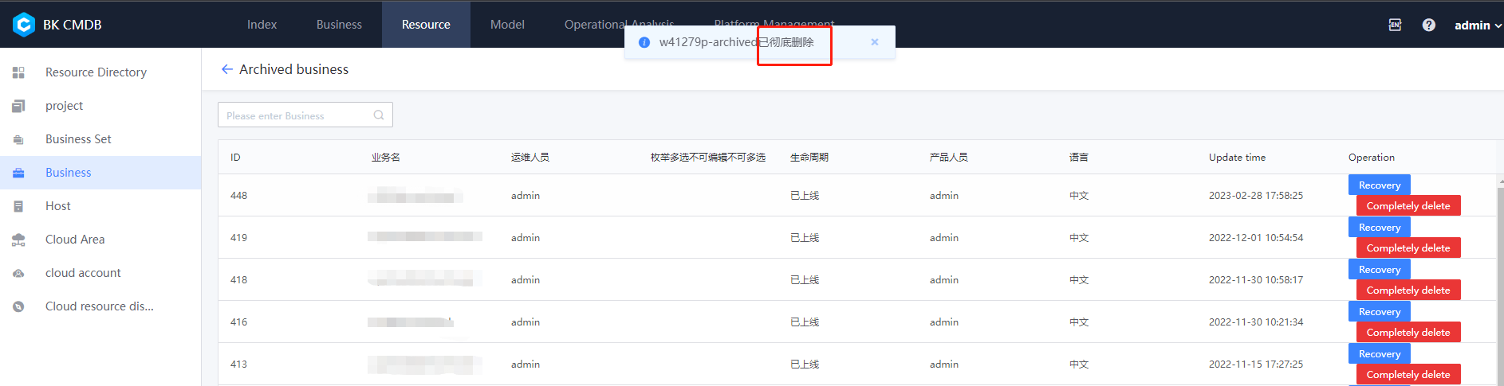Completely delete business ID 413

pos(1408,374)
